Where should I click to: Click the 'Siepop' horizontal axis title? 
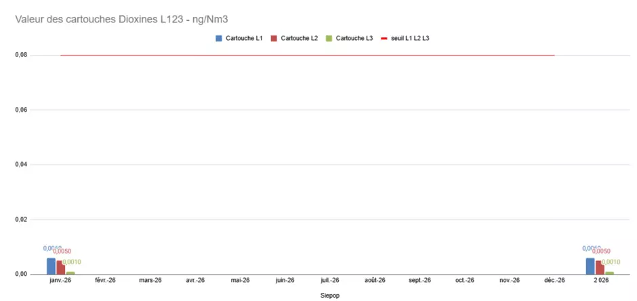tap(329, 296)
